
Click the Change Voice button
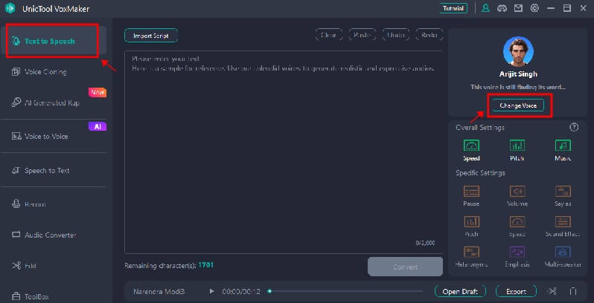pyautogui.click(x=518, y=105)
